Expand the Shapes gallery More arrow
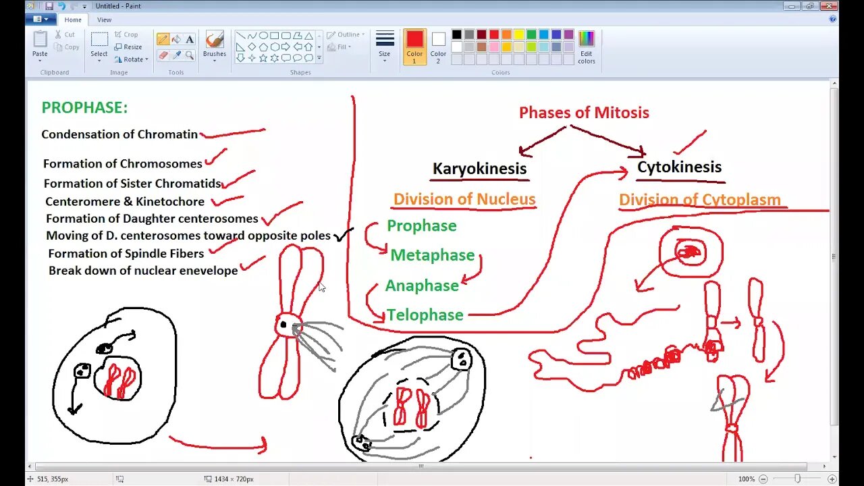864x486 pixels. coord(319,58)
